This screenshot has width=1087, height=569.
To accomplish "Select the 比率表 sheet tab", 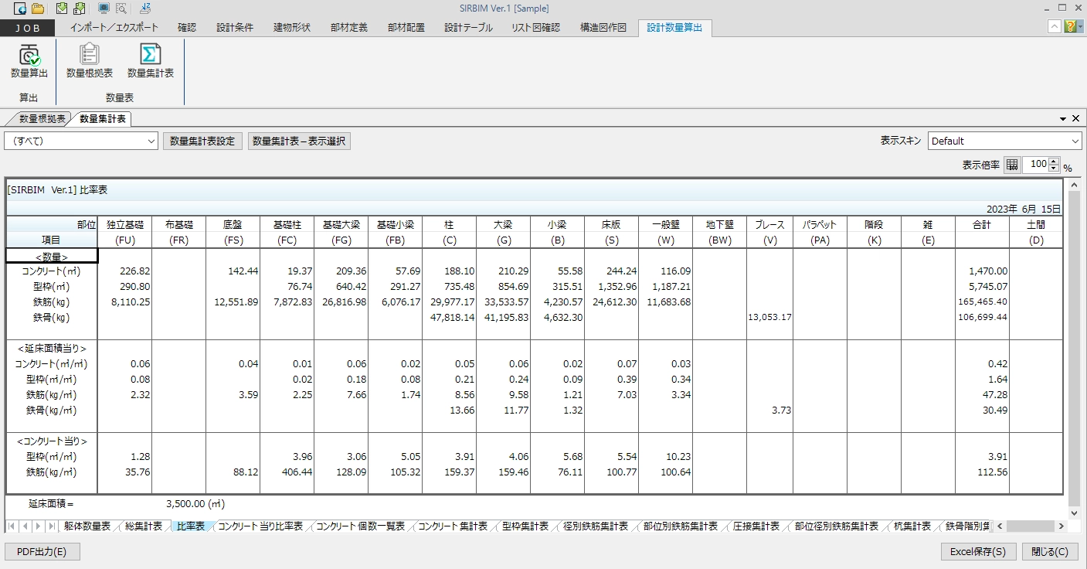I will click(x=191, y=526).
